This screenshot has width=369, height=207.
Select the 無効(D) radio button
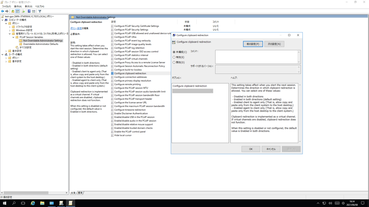pyautogui.click(x=174, y=63)
